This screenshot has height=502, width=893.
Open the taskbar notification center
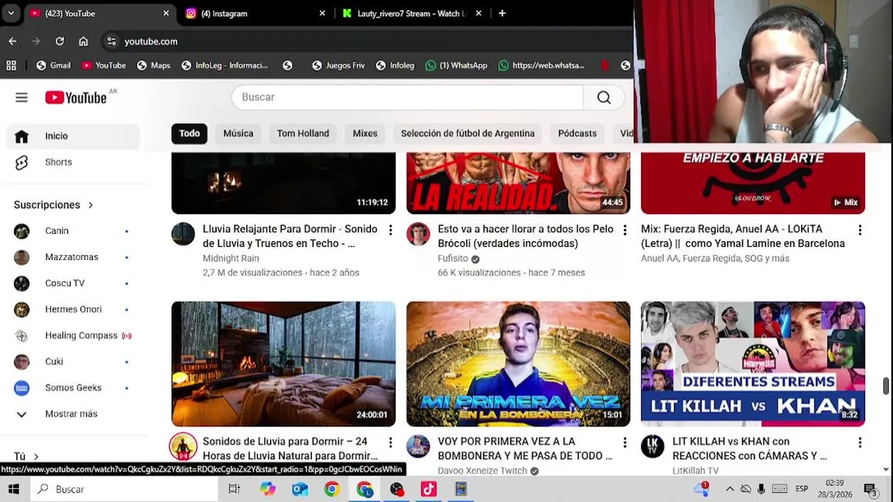(x=871, y=489)
